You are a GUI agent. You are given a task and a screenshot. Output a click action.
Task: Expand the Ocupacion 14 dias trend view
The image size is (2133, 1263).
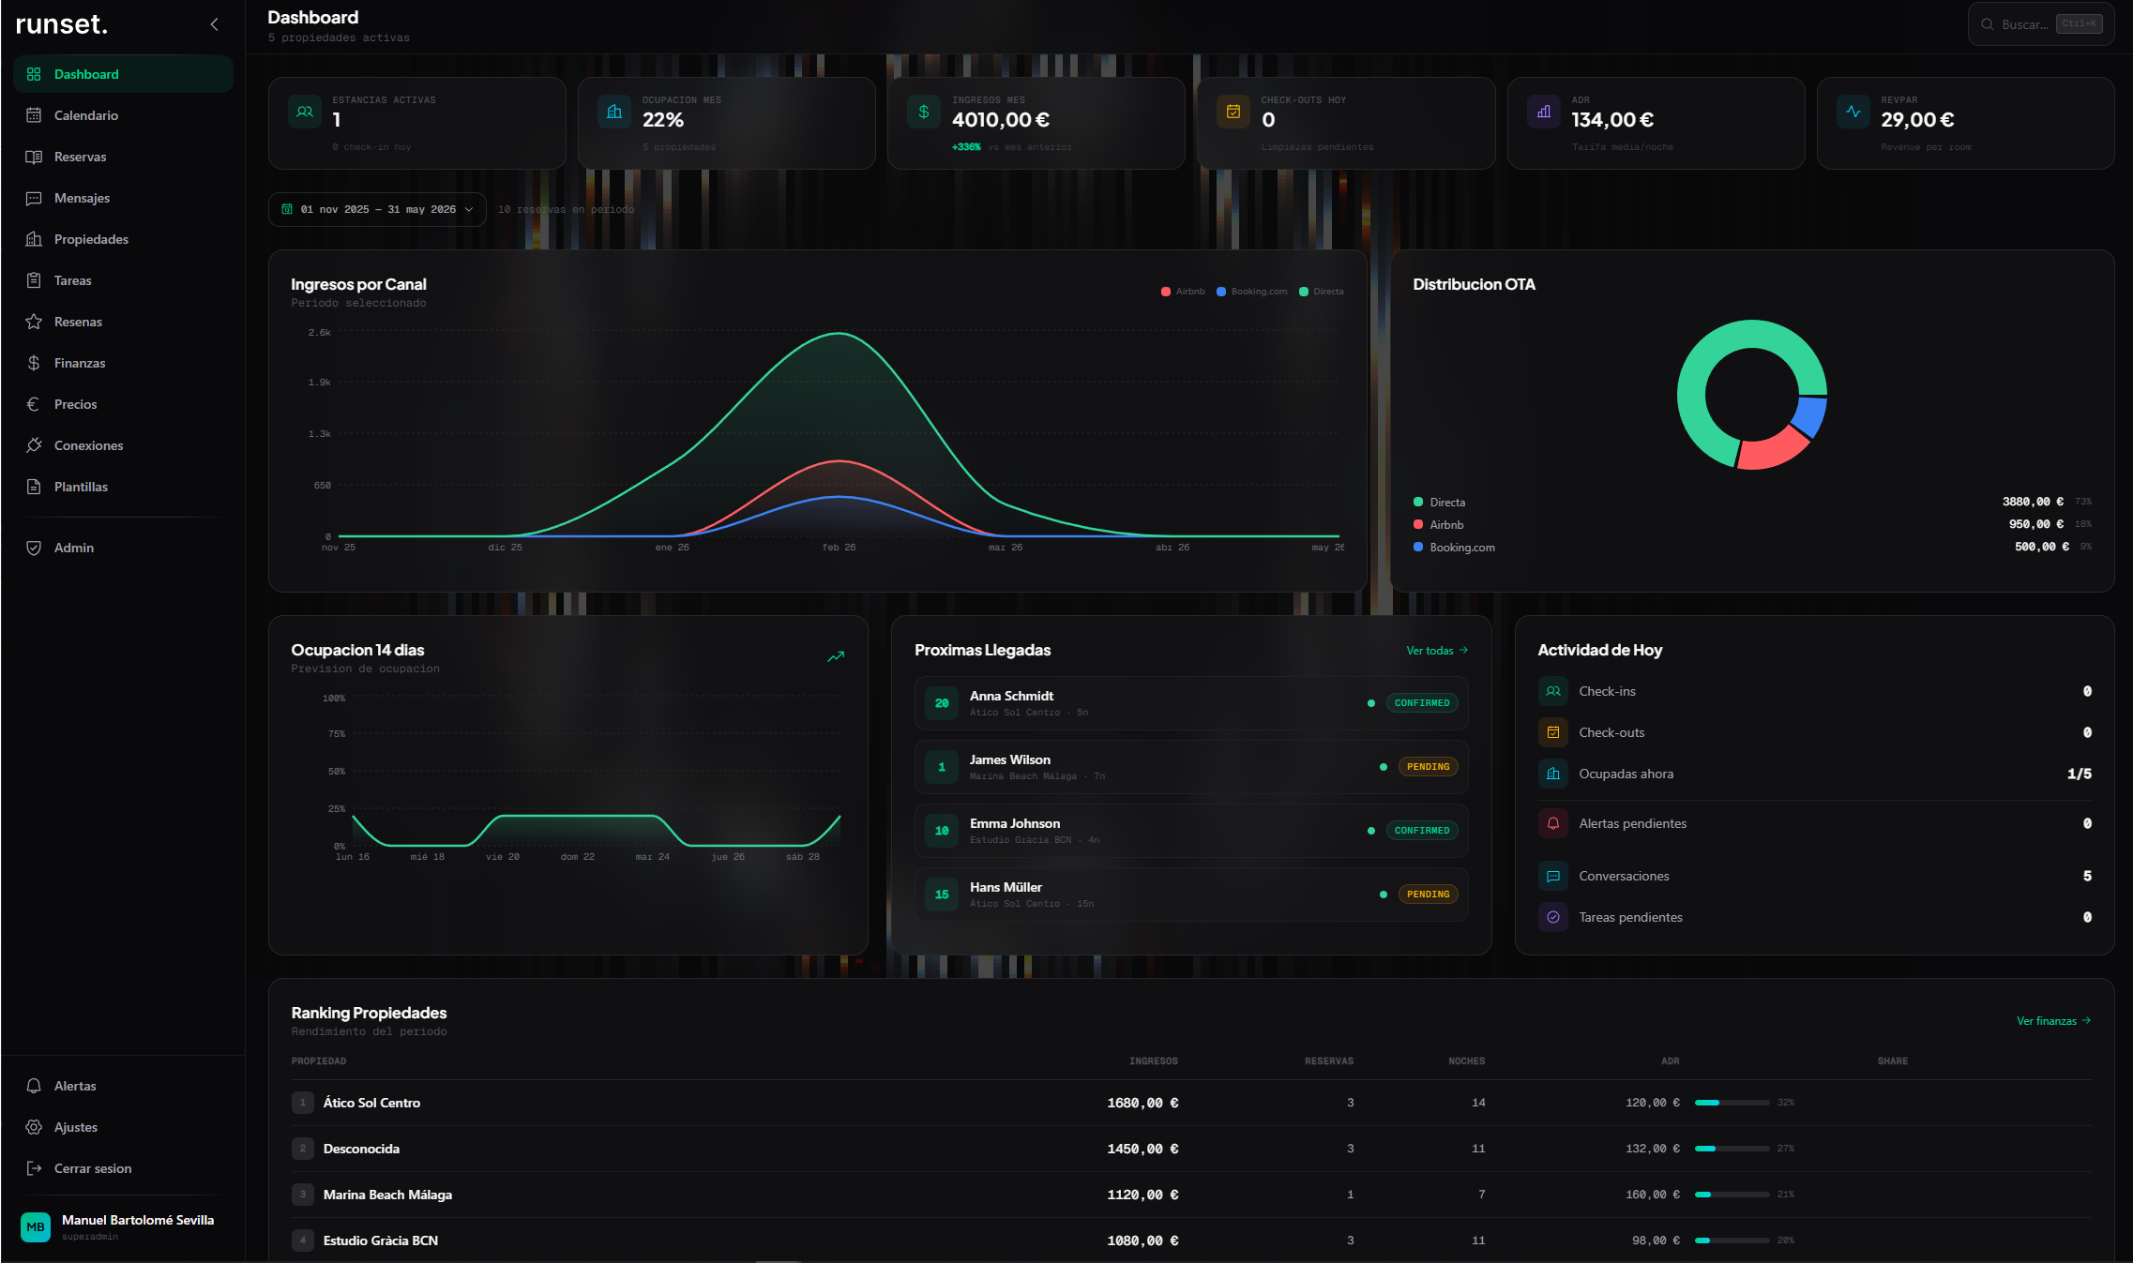tap(835, 656)
